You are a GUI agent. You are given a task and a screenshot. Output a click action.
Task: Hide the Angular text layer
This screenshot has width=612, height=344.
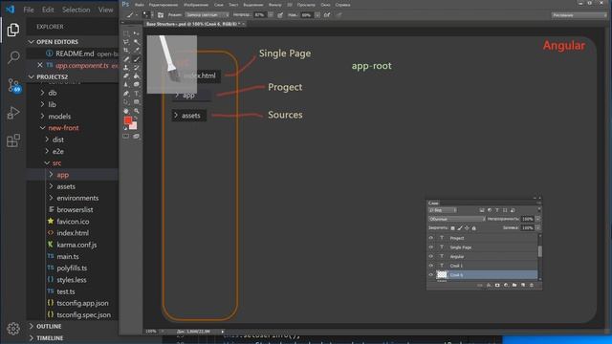tap(430, 256)
